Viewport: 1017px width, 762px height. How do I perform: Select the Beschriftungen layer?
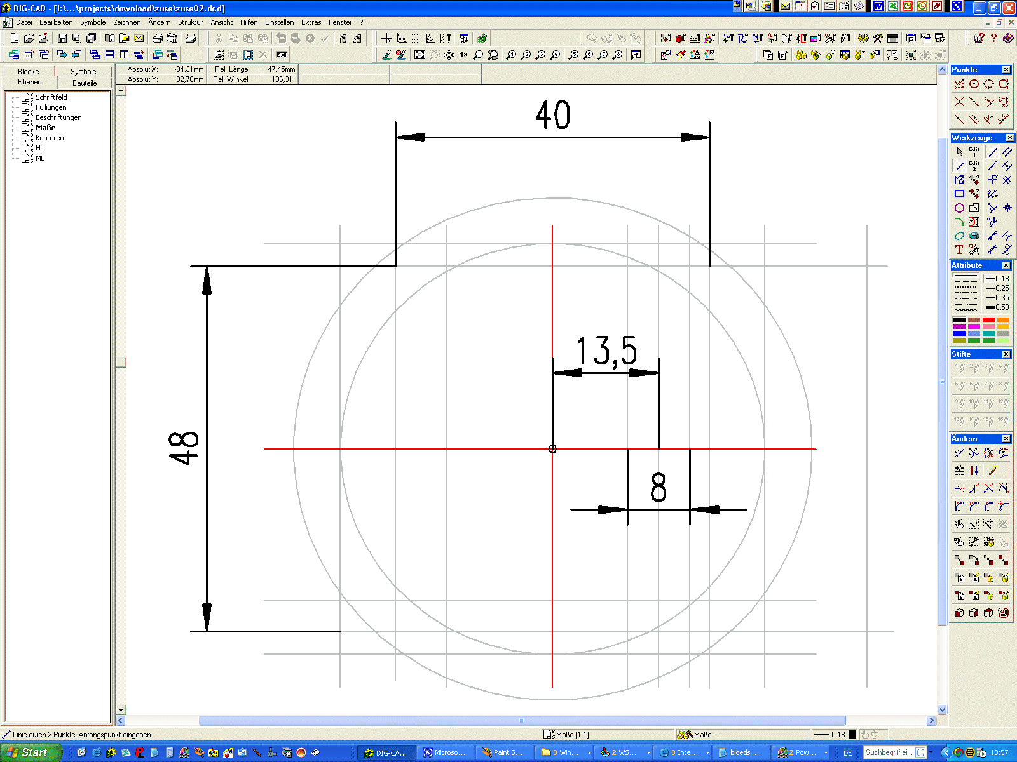58,117
